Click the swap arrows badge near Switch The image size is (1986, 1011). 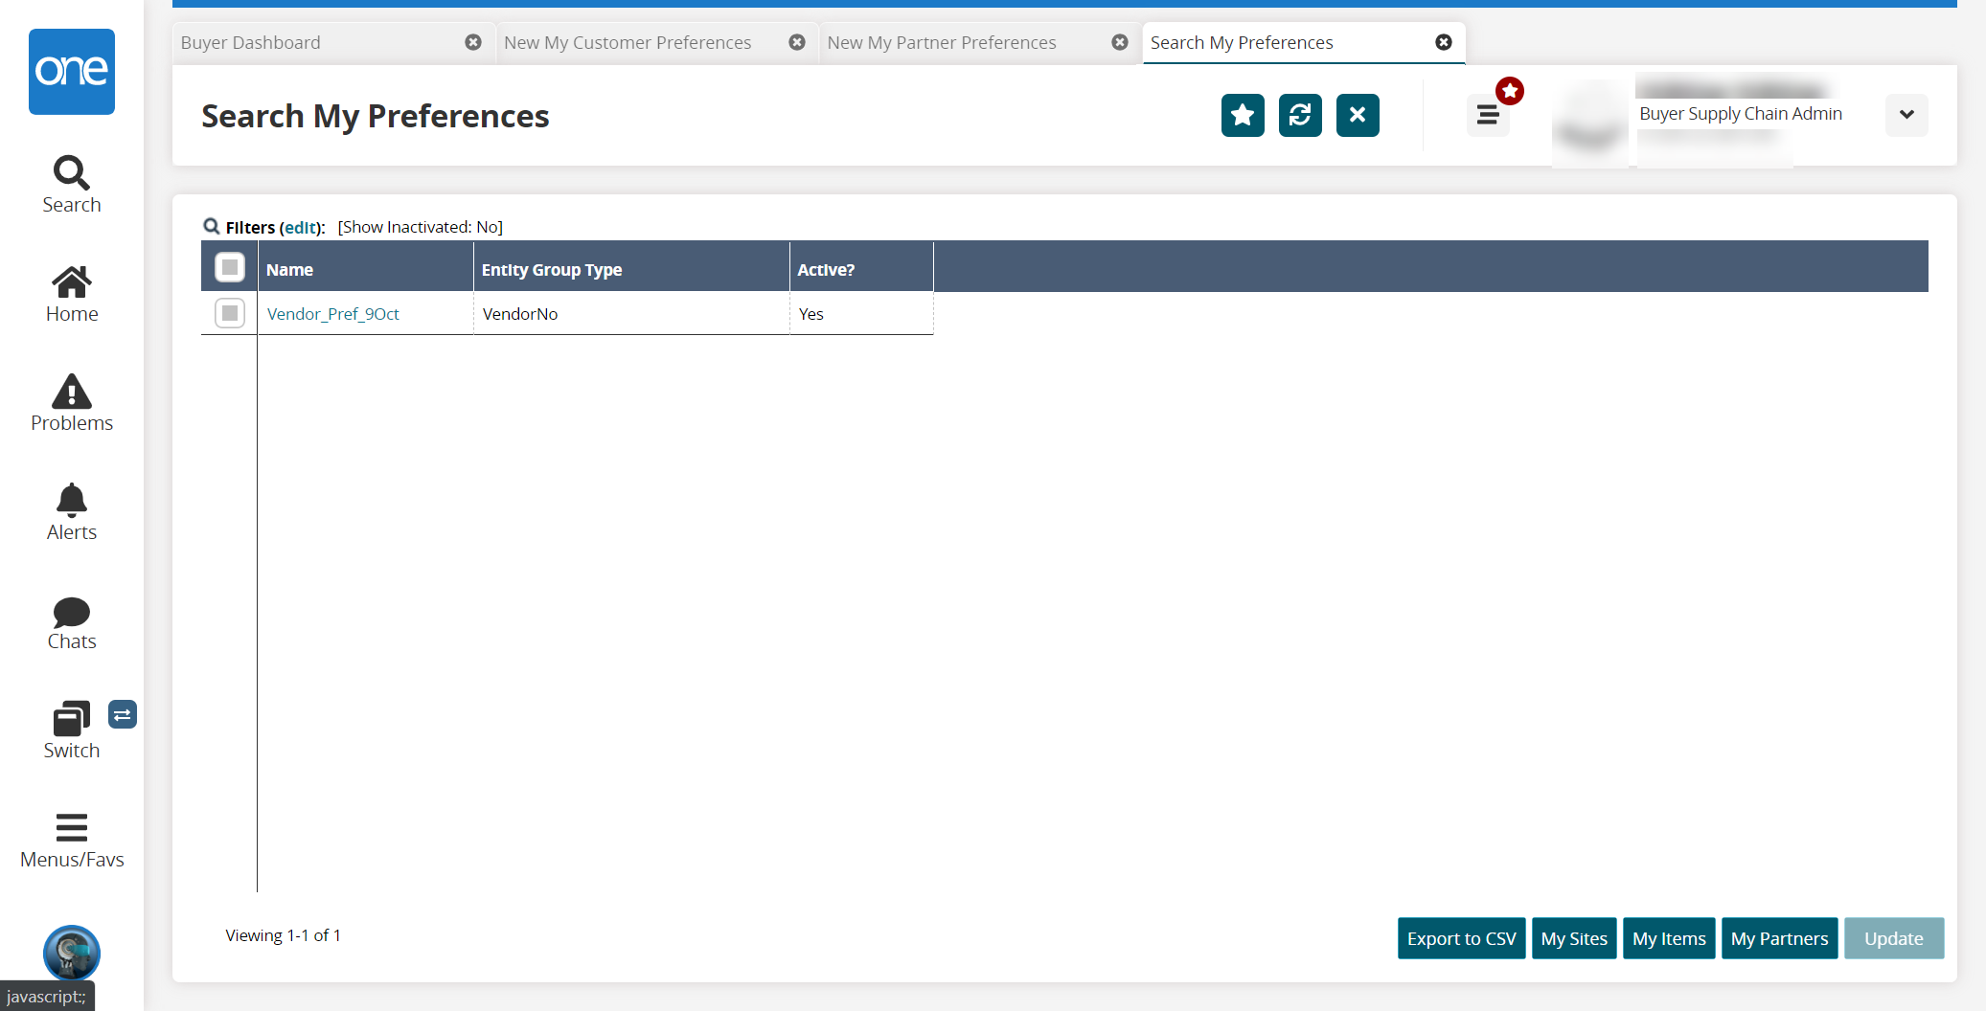[123, 714]
